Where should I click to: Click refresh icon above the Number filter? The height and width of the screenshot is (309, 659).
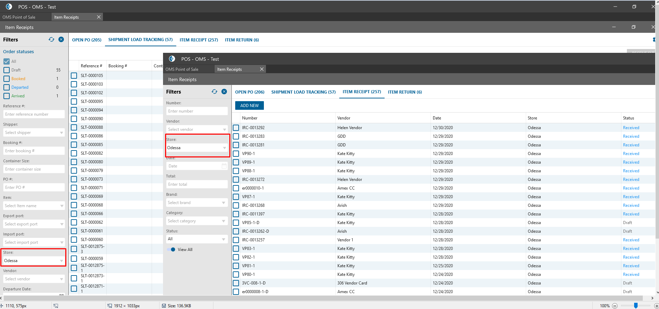214,92
